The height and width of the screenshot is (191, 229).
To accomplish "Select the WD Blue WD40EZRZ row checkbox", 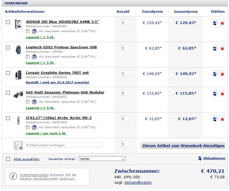I will (x=8, y=22).
